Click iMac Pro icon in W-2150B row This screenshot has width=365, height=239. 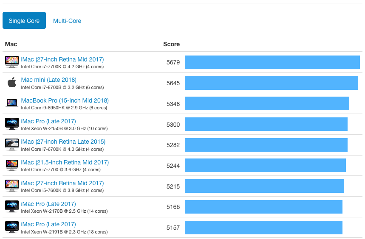(12, 124)
